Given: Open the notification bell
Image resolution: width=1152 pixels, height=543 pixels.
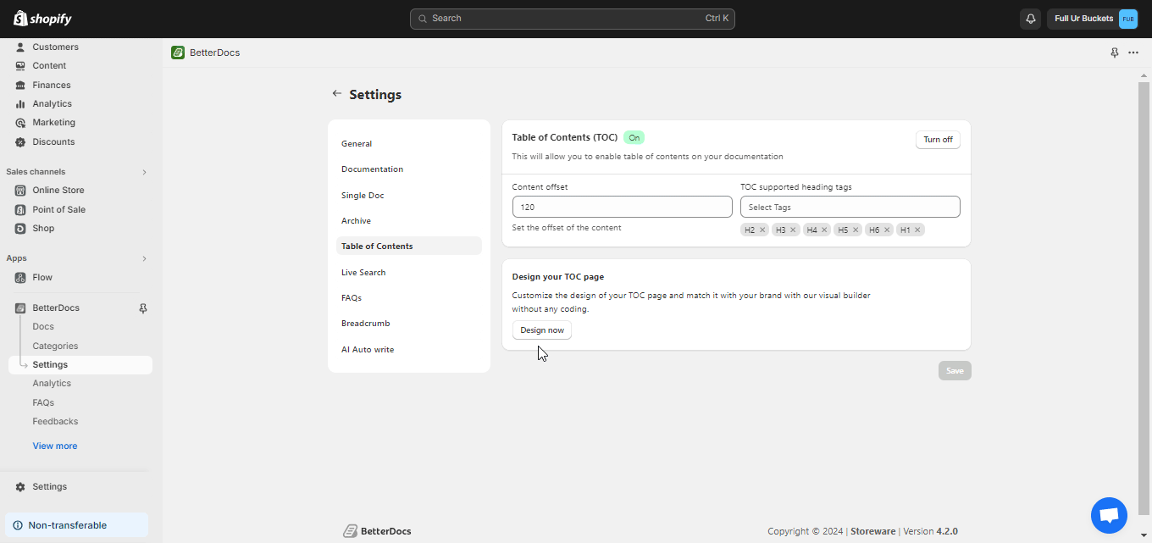Looking at the screenshot, I should point(1030,18).
